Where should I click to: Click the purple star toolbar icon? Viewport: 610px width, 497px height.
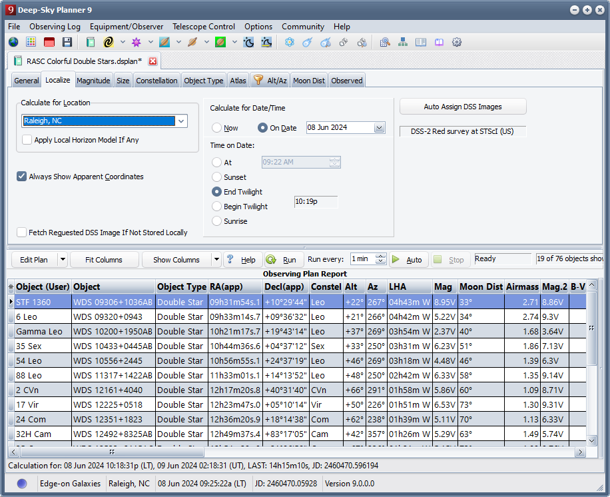[x=137, y=42]
